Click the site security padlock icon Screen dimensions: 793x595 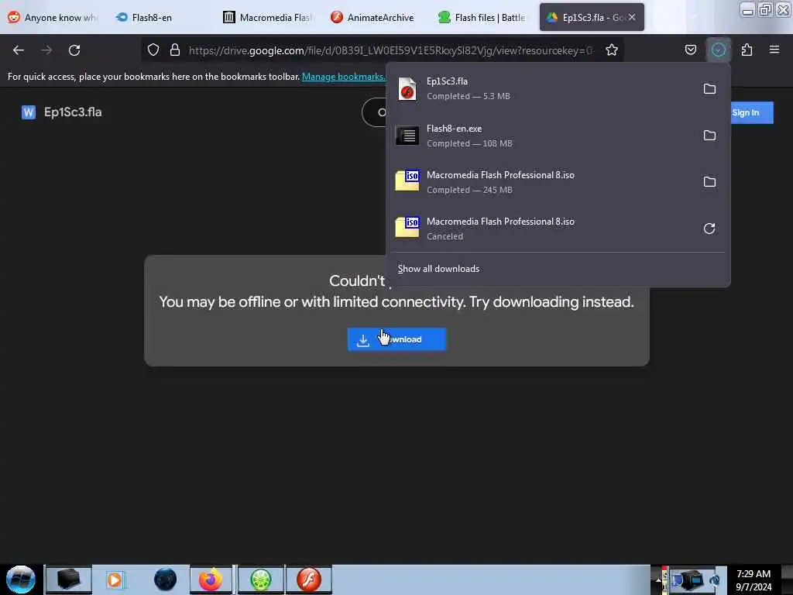[x=175, y=50]
